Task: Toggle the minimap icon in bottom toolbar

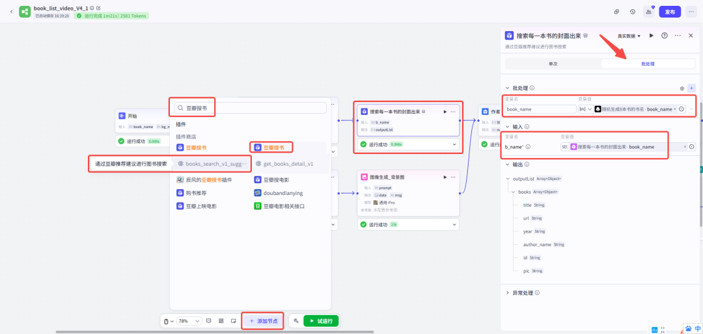Action: [x=233, y=321]
